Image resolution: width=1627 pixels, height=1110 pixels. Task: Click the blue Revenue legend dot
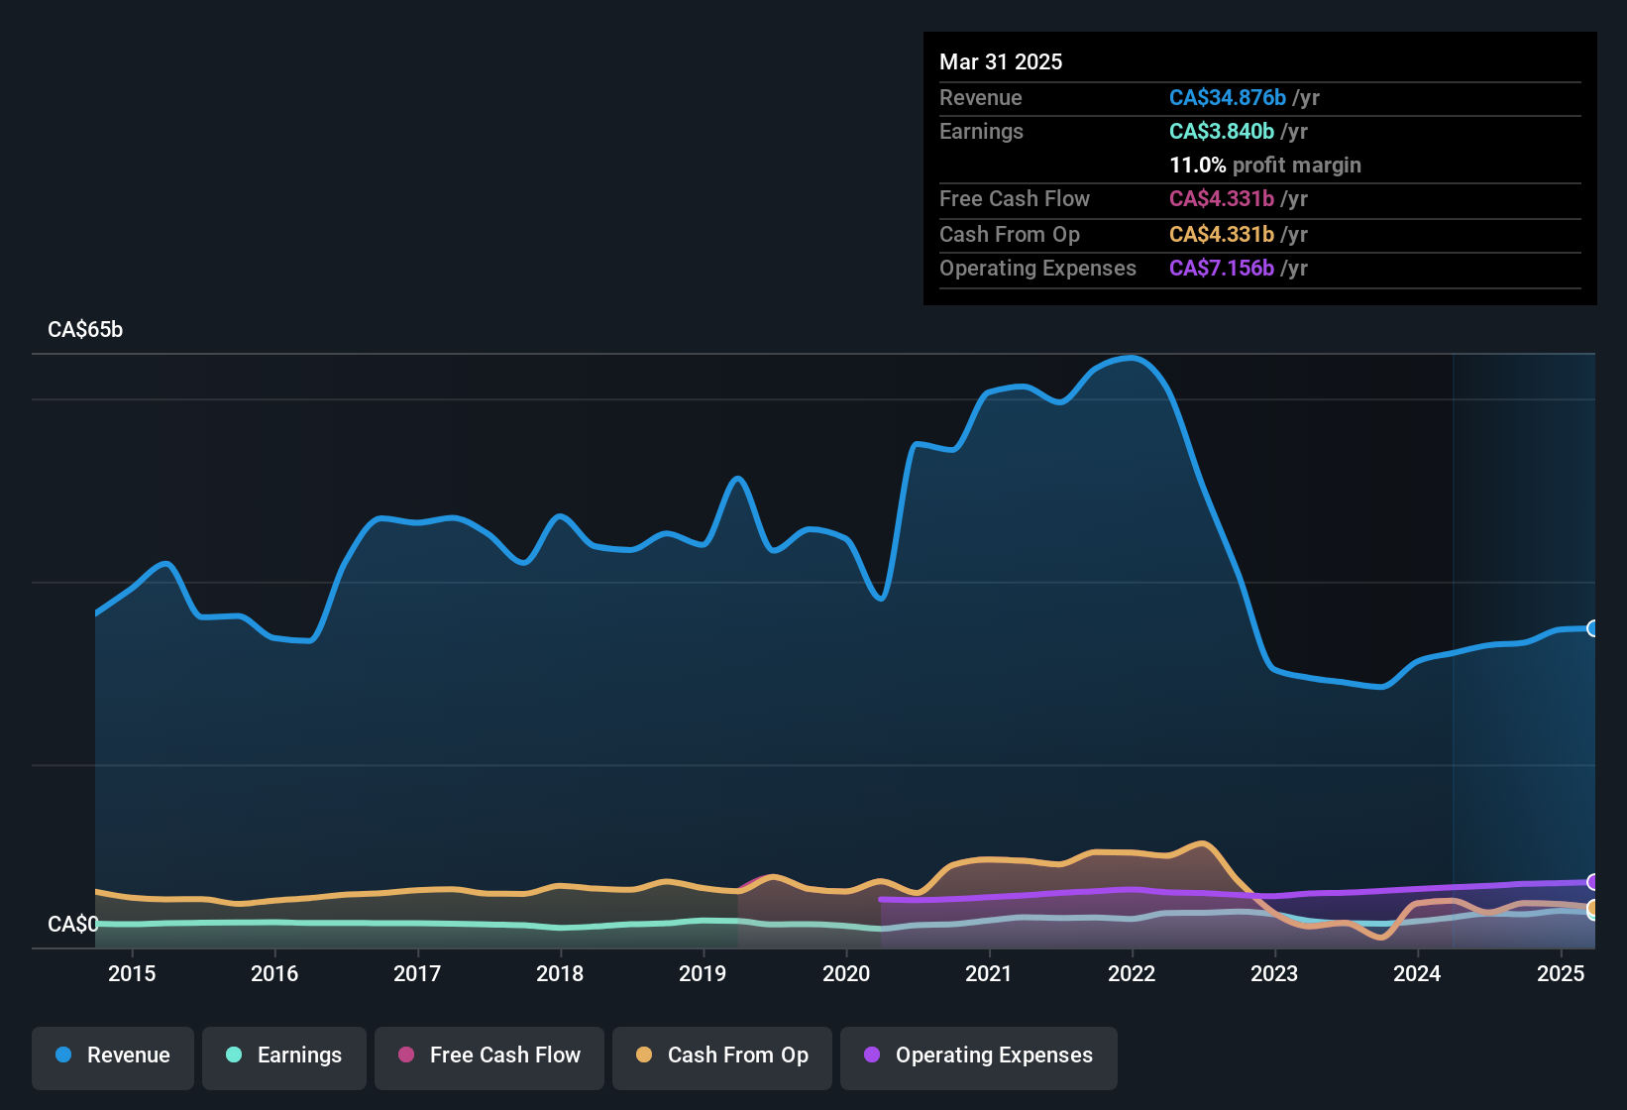click(x=63, y=1055)
